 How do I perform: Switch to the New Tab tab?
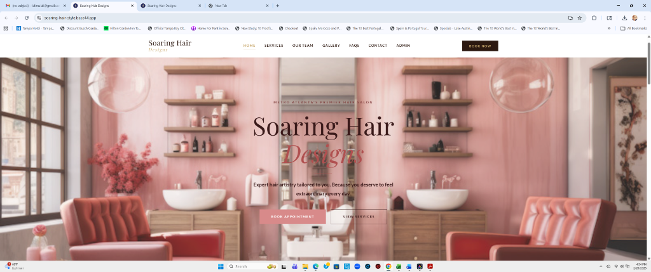click(x=238, y=6)
